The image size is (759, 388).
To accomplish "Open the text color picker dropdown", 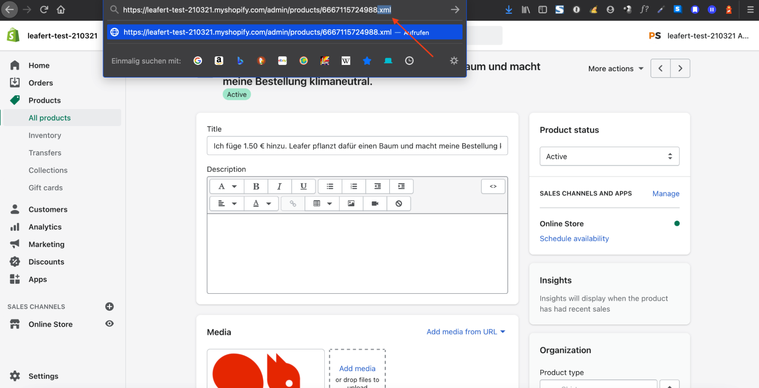I will click(261, 203).
